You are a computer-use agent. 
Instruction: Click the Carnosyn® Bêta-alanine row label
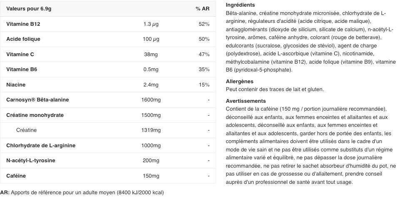pyautogui.click(x=37, y=100)
